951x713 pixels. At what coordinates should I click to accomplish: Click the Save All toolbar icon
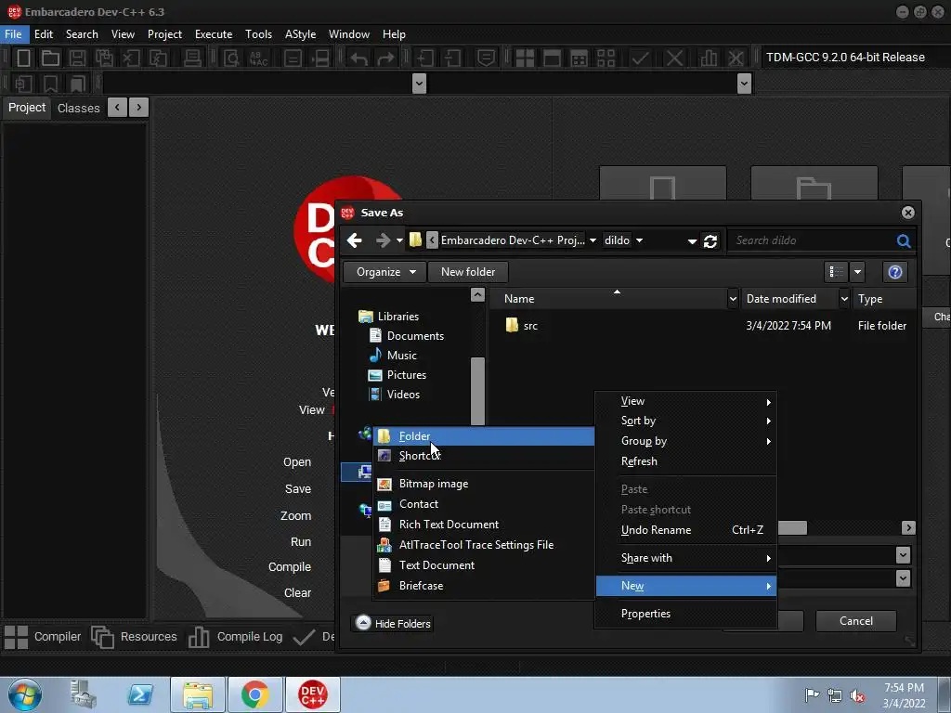[104, 58]
